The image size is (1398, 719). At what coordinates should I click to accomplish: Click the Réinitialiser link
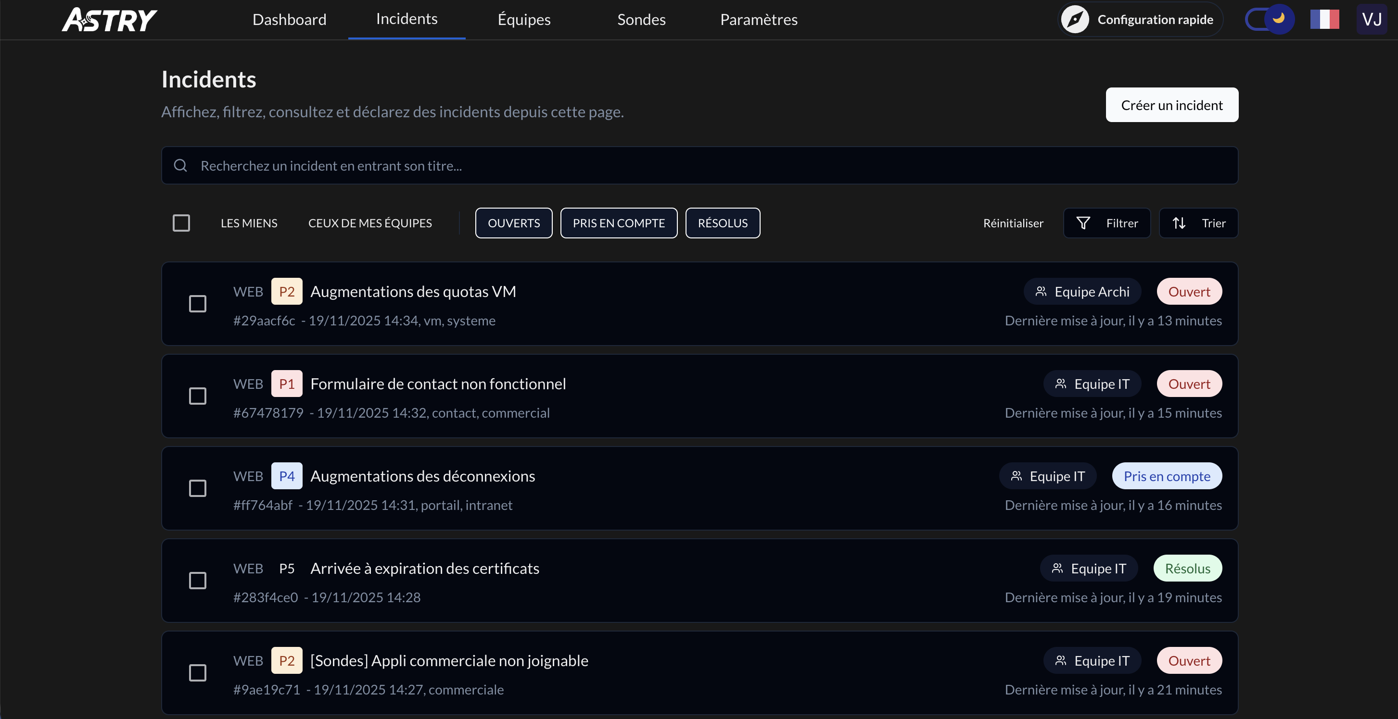[x=1013, y=223]
